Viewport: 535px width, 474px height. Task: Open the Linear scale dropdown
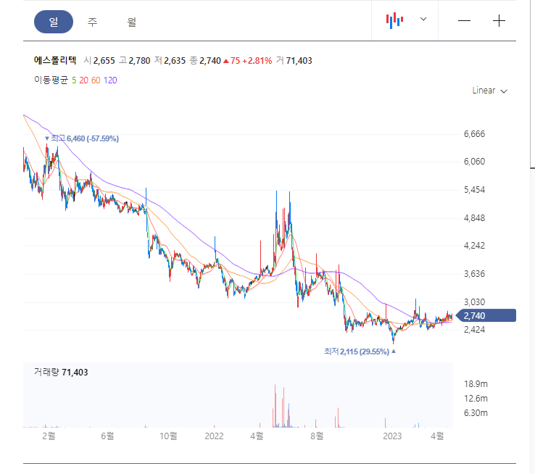(489, 91)
